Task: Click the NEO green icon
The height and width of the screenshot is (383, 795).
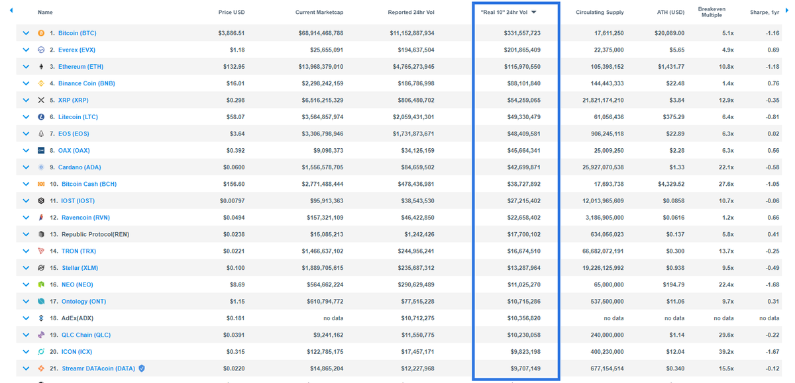Action: pos(41,284)
